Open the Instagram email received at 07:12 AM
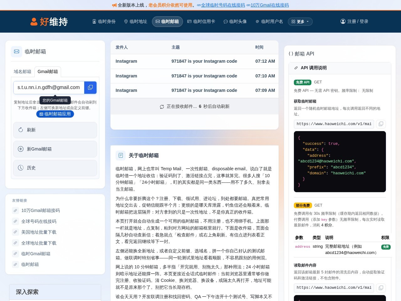The height and width of the screenshot is (301, 401). point(195,61)
